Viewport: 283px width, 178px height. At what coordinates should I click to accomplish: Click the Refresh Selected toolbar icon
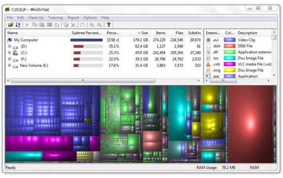tap(57, 25)
